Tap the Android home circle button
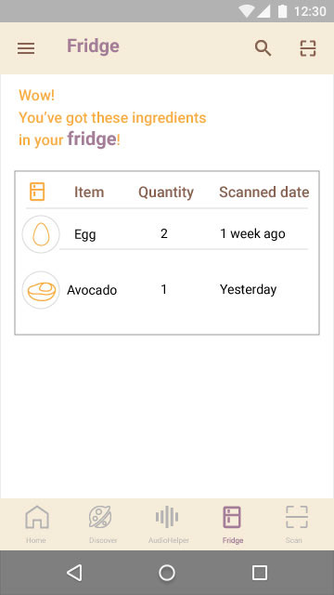Screen dimensions: 334x595 point(167,573)
